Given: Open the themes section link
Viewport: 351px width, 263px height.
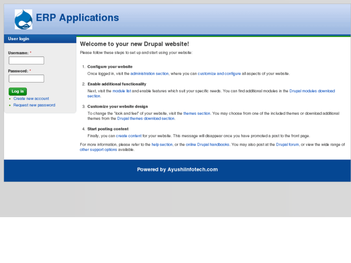Looking at the screenshot, I should (x=197, y=113).
